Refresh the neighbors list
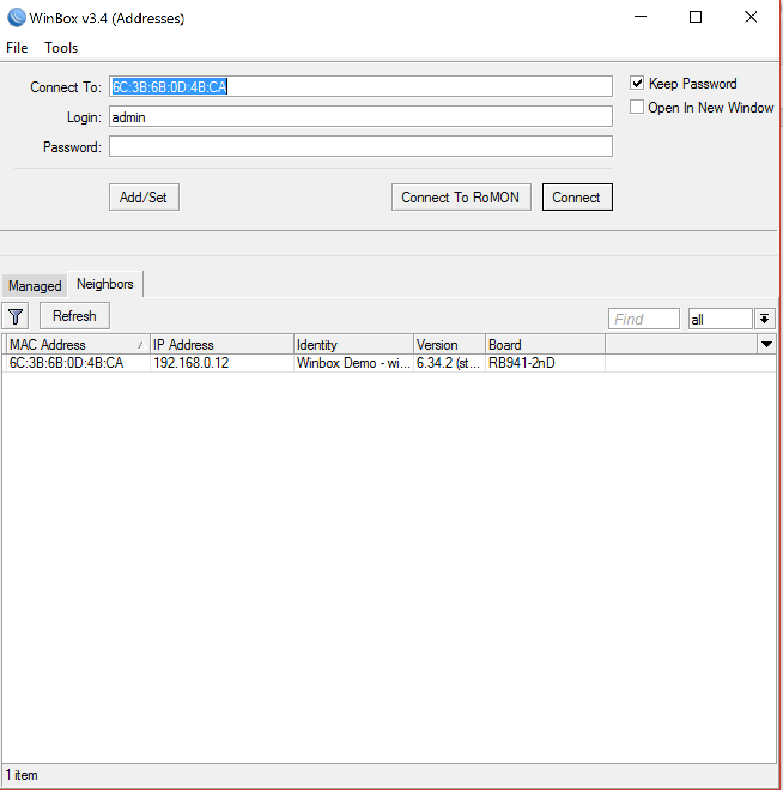 [74, 316]
